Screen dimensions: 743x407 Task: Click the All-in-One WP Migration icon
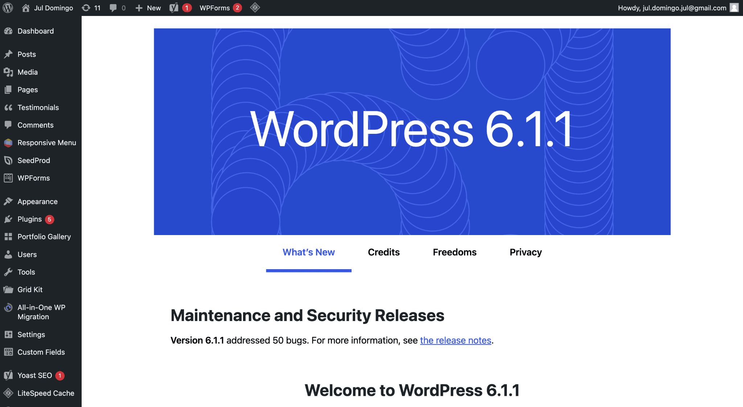8,308
